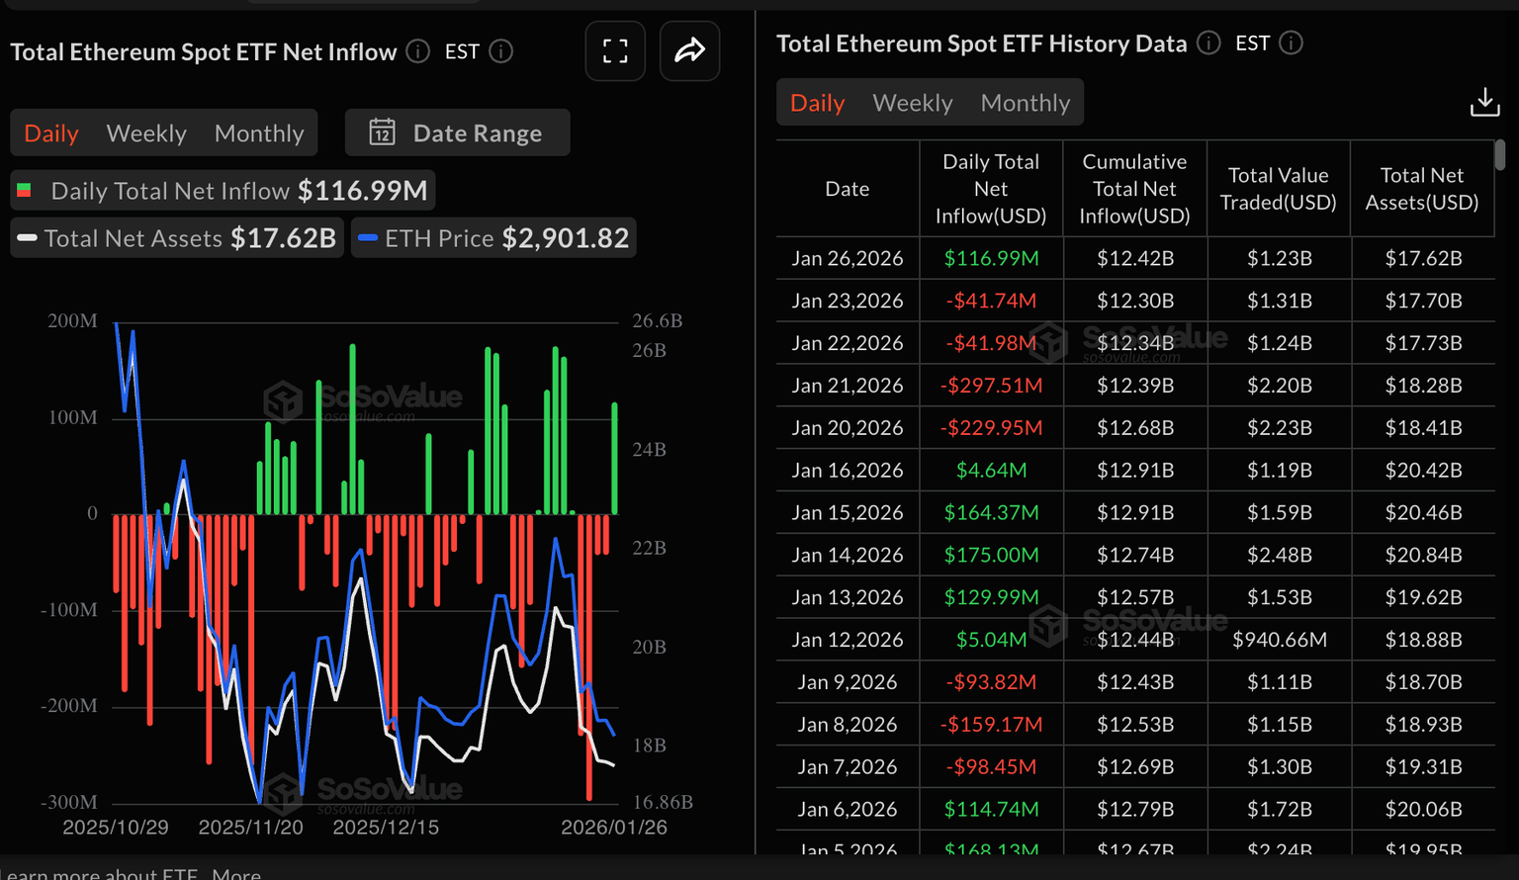
Task: Switch chart to Monthly view
Action: pyautogui.click(x=259, y=133)
